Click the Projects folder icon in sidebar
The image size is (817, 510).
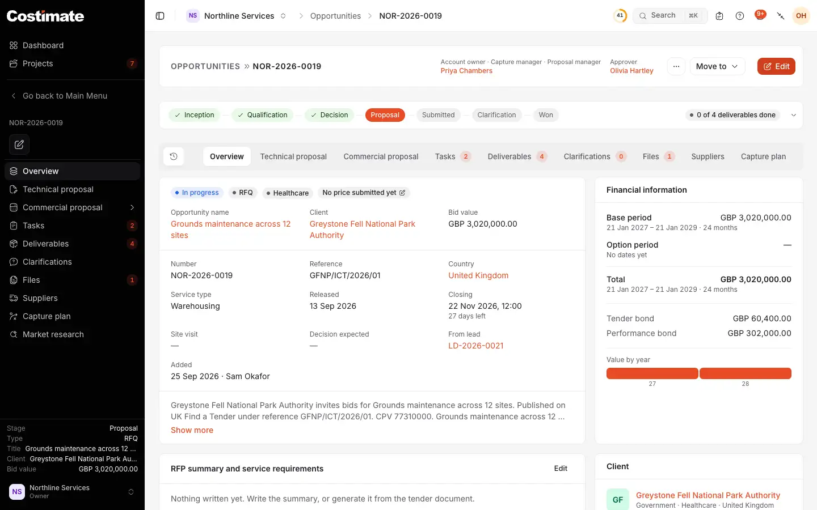pyautogui.click(x=14, y=63)
